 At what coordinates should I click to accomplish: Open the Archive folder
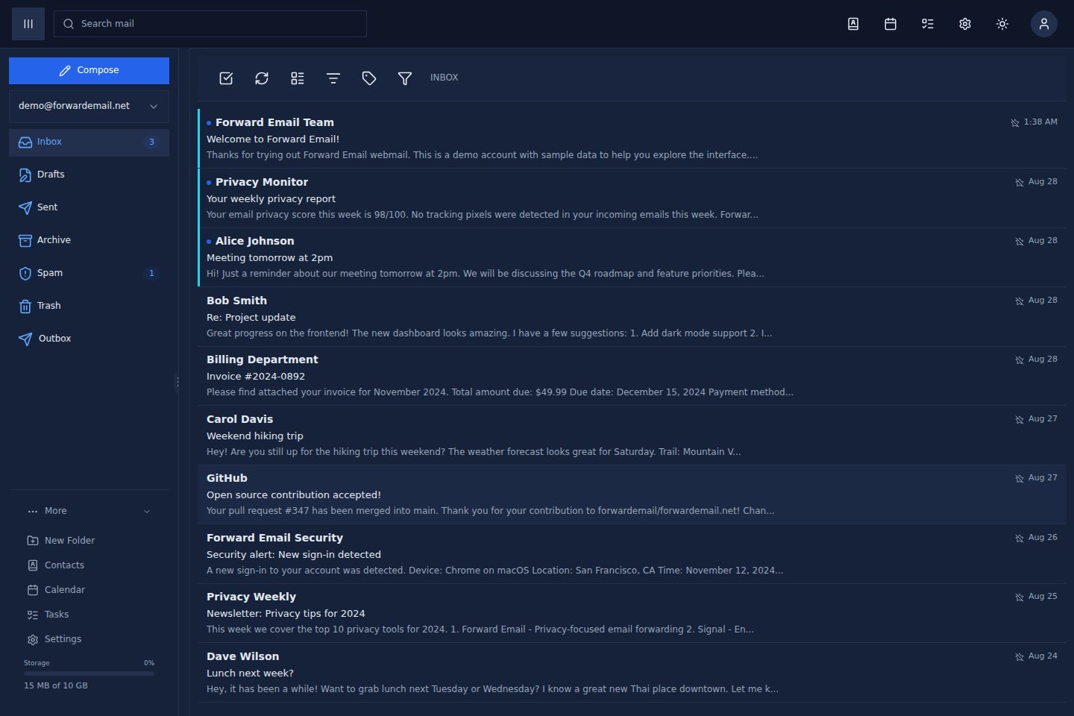tap(89, 240)
